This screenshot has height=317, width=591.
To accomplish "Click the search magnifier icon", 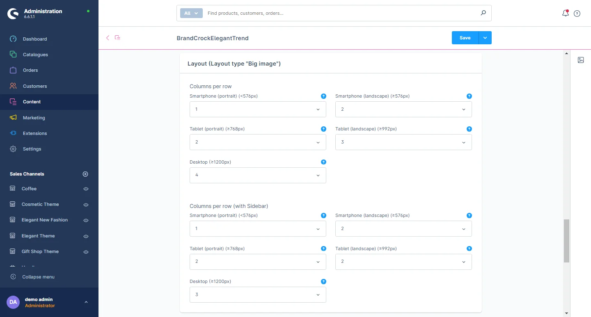I will pyautogui.click(x=483, y=13).
